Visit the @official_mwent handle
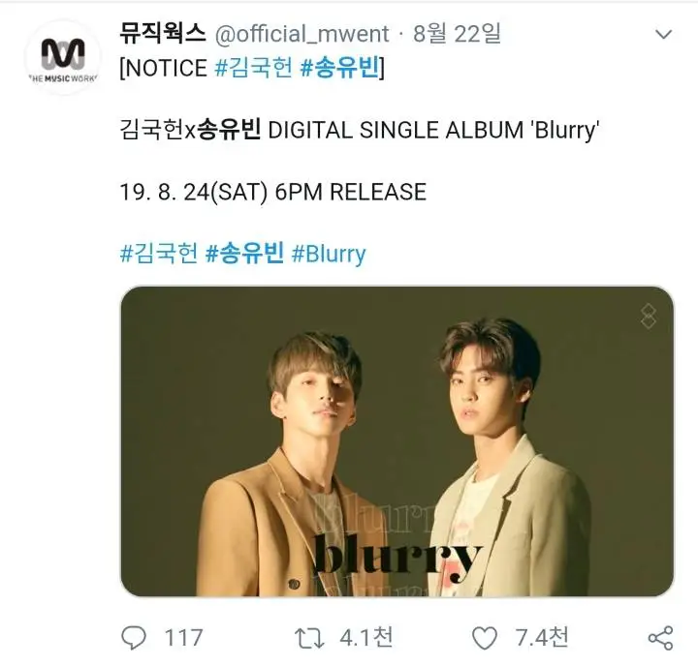 point(301,34)
